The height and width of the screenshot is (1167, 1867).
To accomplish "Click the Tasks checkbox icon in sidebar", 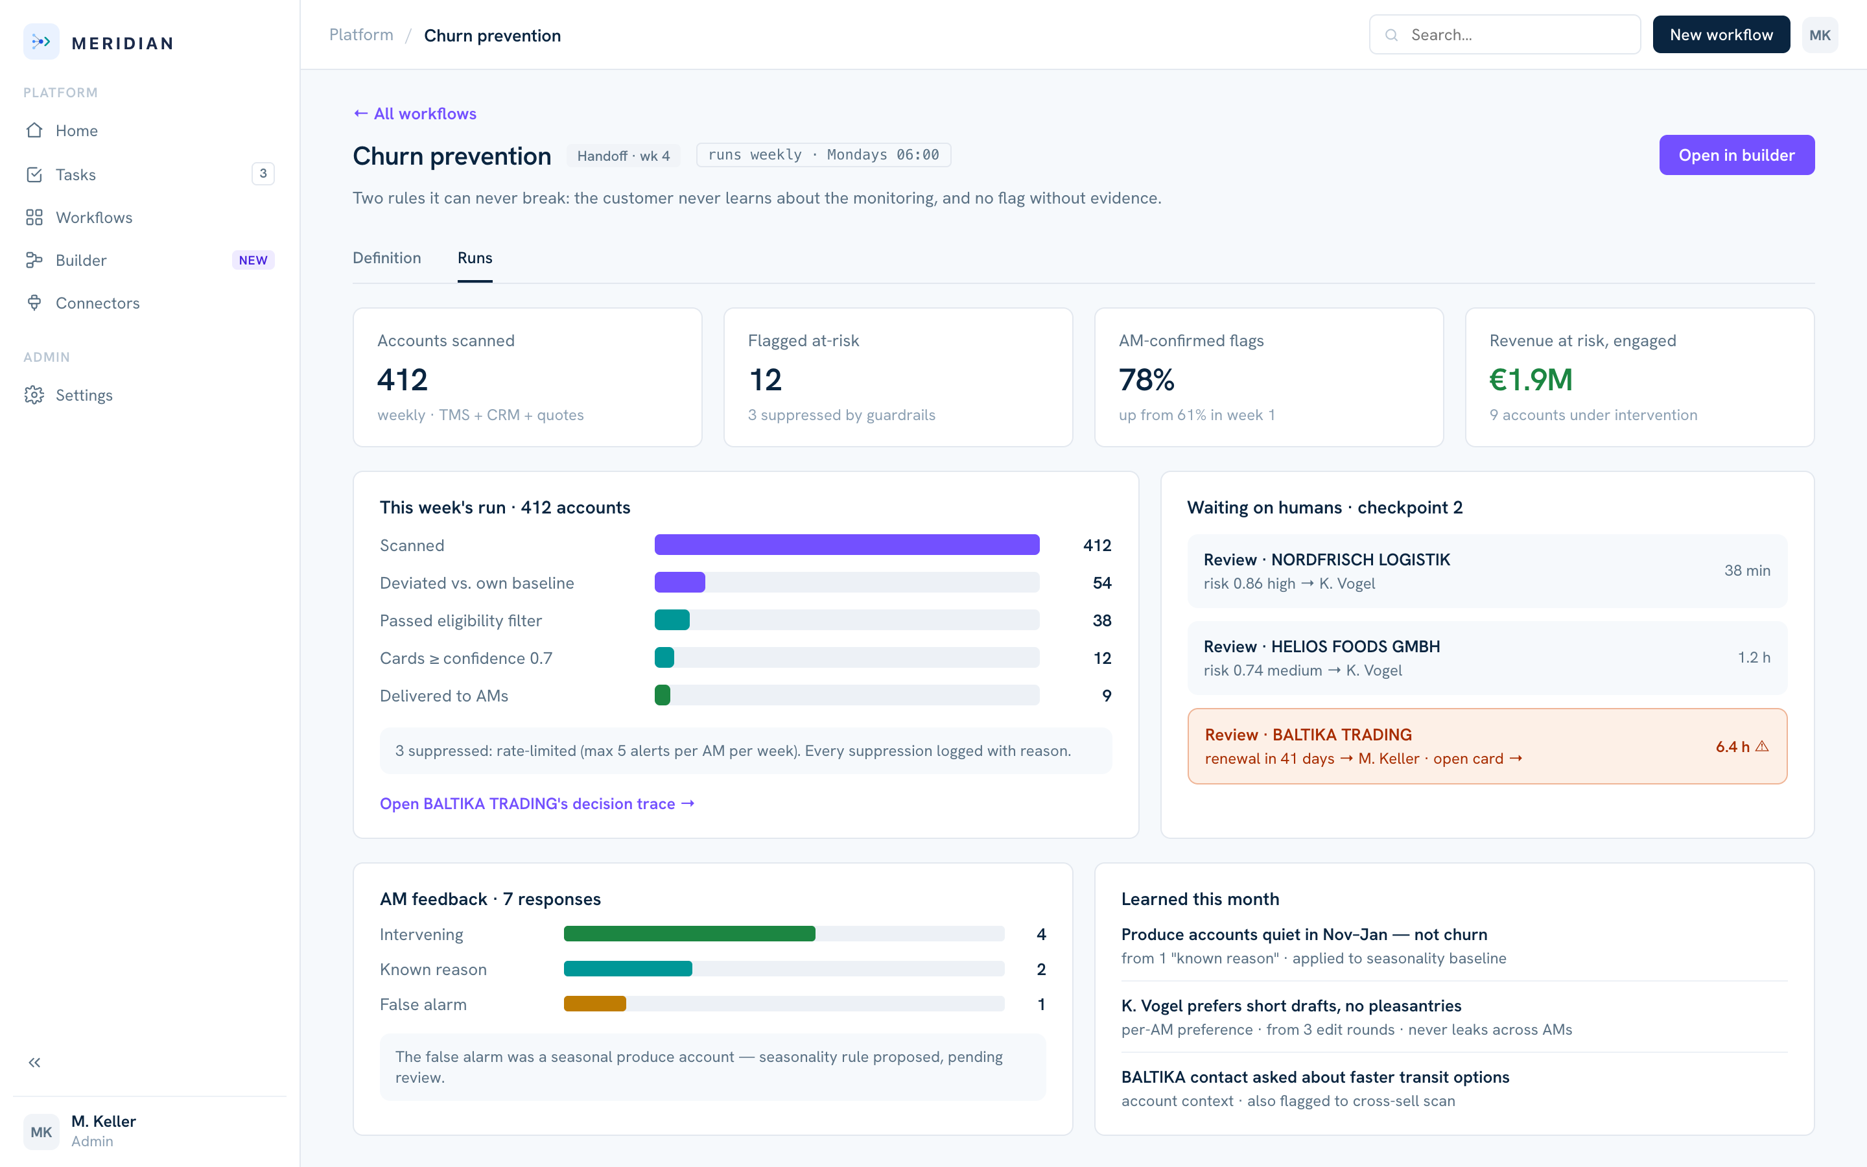I will click(34, 174).
